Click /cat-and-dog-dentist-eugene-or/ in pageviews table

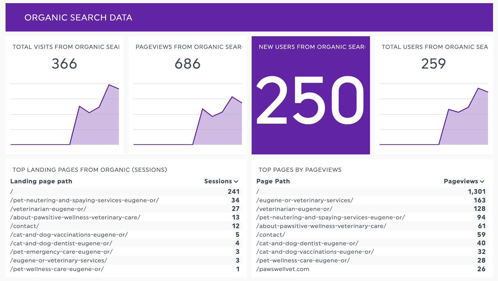[x=307, y=243]
